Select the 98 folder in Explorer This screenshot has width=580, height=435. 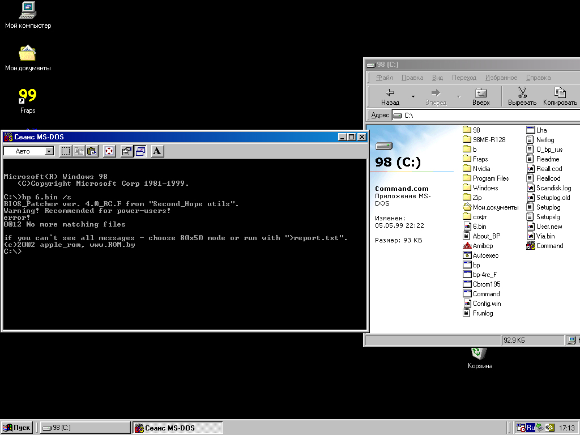(x=472, y=130)
